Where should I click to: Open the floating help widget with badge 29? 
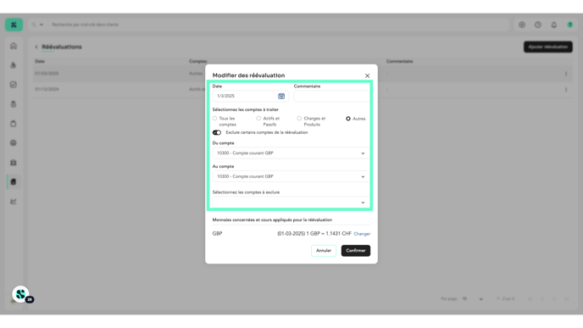[21, 294]
